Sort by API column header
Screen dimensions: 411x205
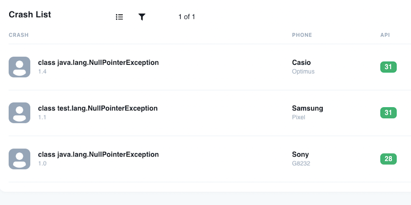pyautogui.click(x=385, y=35)
